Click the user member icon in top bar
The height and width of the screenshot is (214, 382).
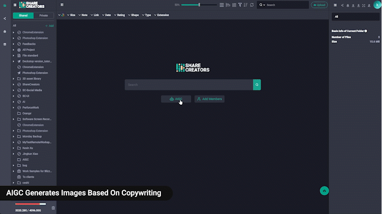369,5
